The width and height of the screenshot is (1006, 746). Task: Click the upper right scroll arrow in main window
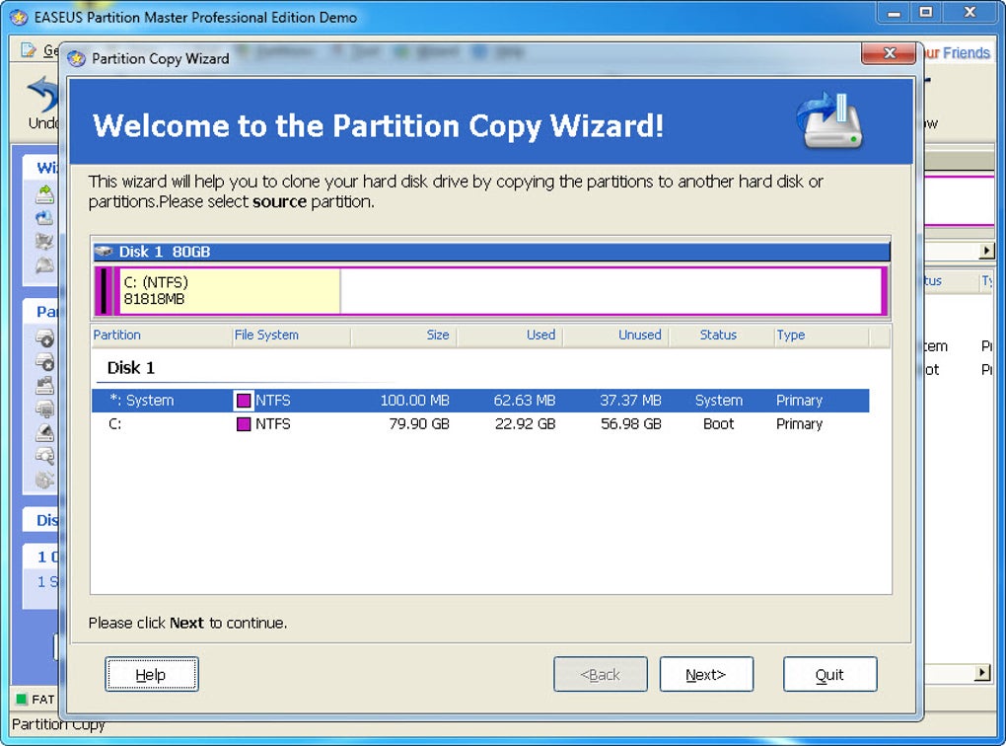tap(986, 251)
